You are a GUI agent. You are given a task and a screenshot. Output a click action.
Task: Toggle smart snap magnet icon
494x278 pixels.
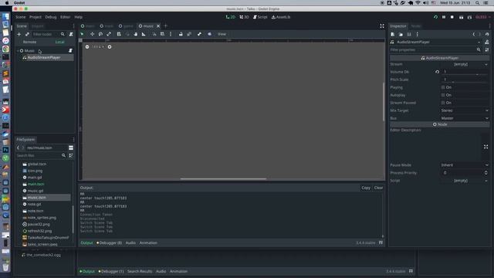tap(154, 34)
